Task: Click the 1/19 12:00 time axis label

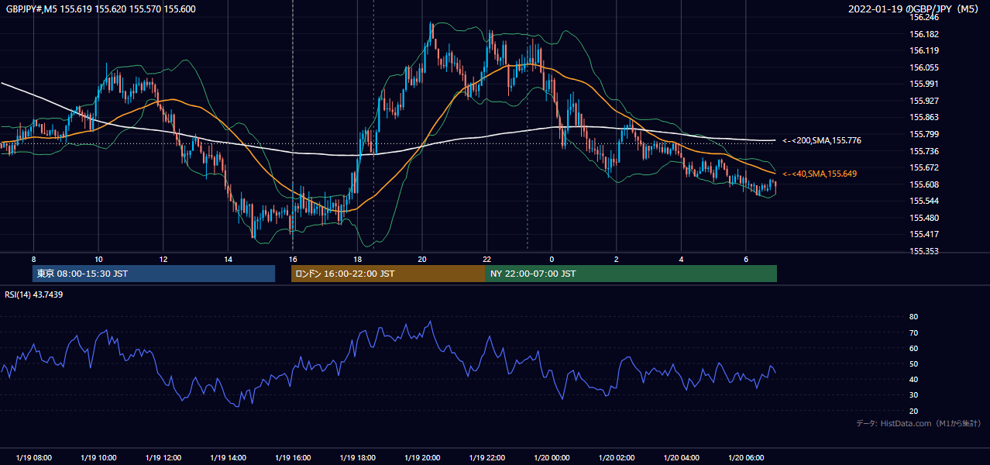Action: pyautogui.click(x=163, y=458)
